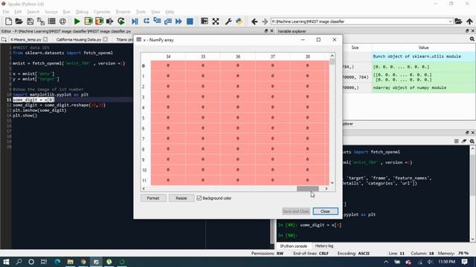The image size is (476, 267).
Task: Click the array's down scroll arrow
Action: tap(332, 182)
